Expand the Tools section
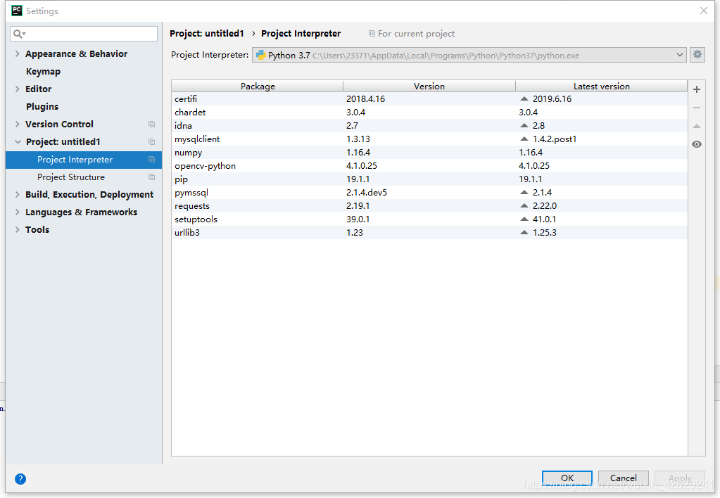 (17, 229)
